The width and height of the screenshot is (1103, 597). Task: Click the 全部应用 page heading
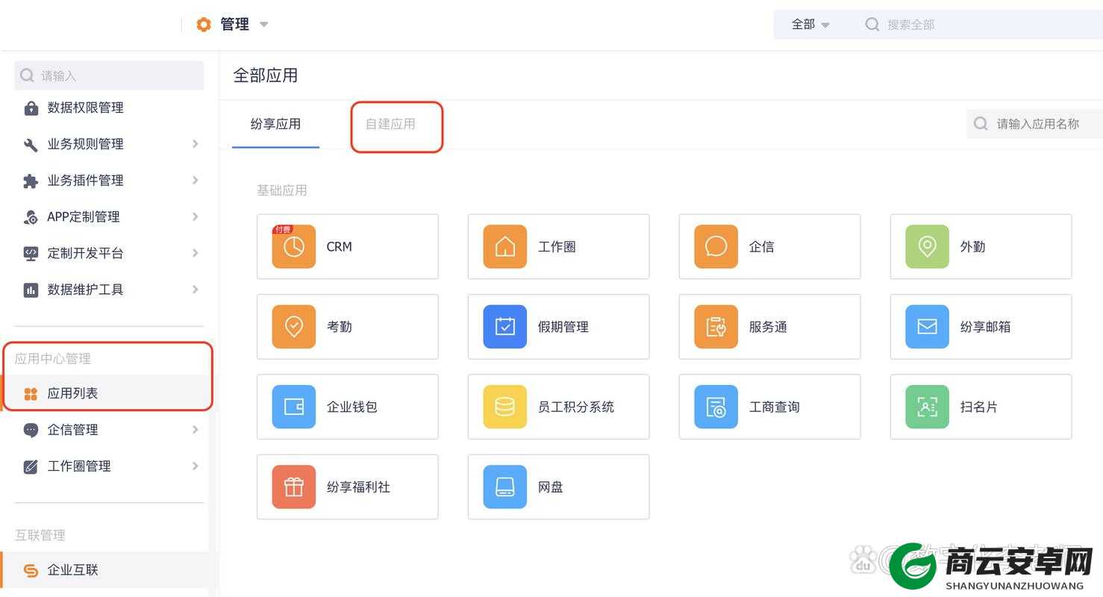tap(266, 75)
